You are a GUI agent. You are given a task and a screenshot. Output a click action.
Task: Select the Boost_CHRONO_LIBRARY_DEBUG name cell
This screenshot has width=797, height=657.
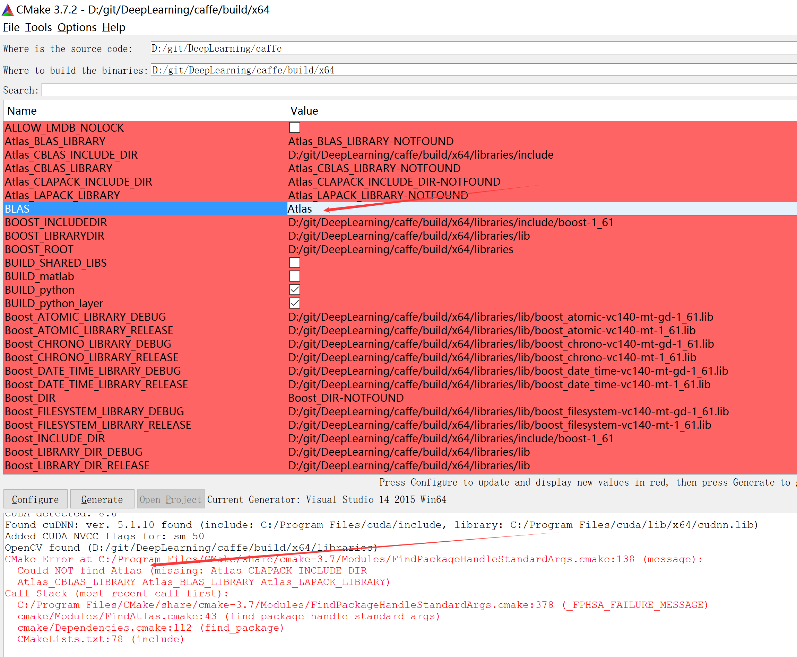(x=145, y=344)
